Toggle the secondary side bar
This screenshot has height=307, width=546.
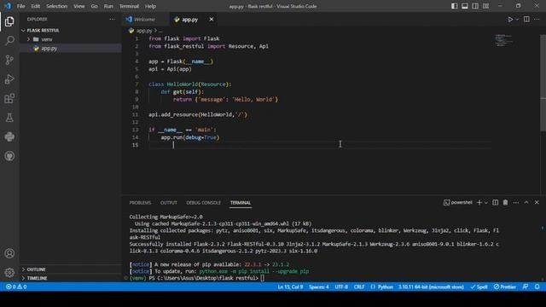(x=475, y=6)
